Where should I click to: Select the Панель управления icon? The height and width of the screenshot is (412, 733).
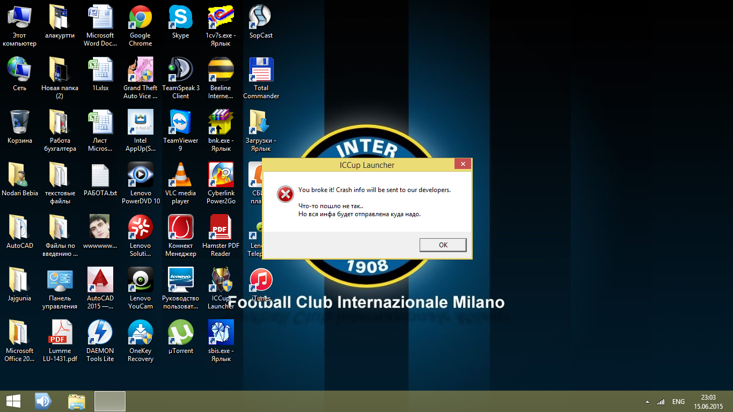[60, 289]
